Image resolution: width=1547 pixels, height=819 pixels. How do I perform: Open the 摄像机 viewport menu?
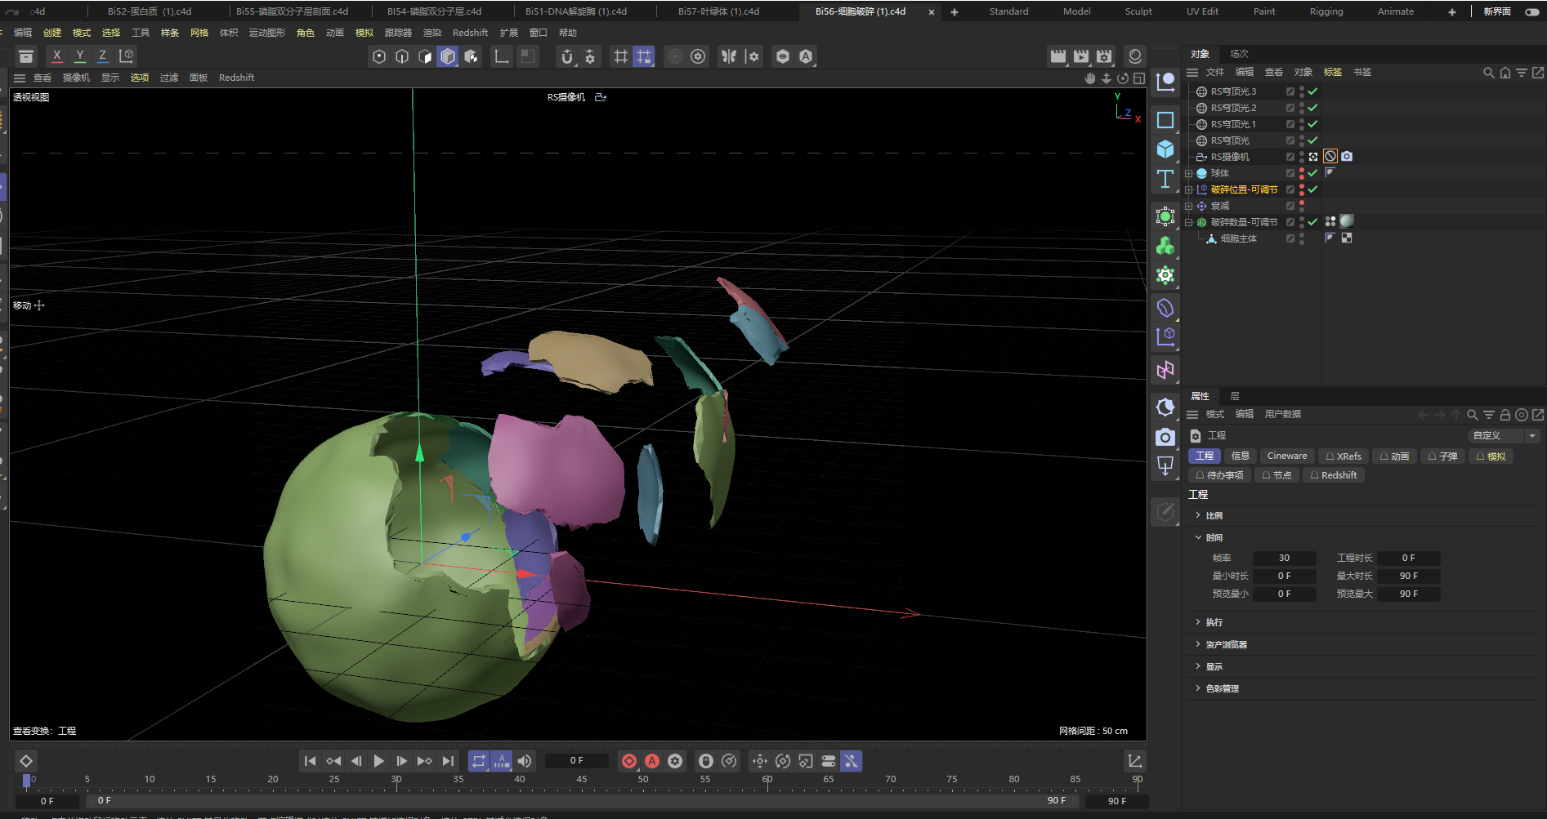[x=76, y=78]
